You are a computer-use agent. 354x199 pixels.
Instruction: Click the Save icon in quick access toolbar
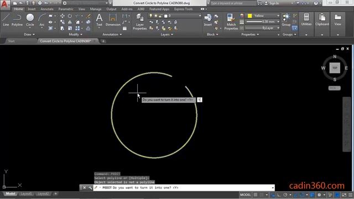pyautogui.click(x=27, y=3)
